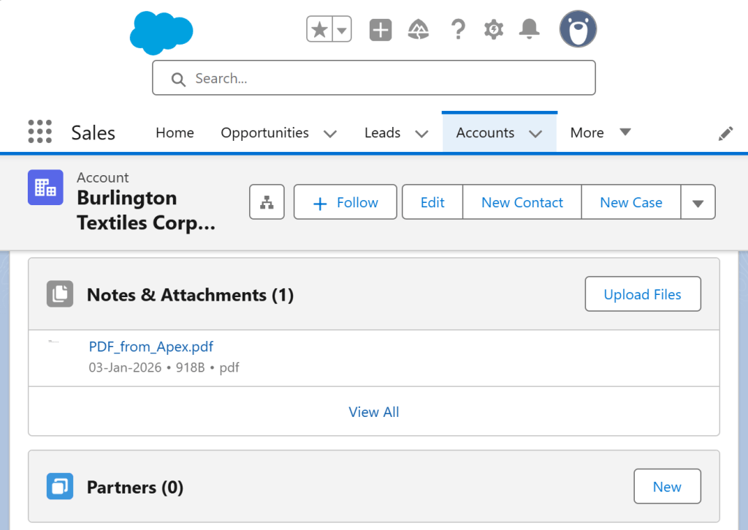Open the Trailhead guidance icon
The width and height of the screenshot is (748, 530).
[x=419, y=30]
